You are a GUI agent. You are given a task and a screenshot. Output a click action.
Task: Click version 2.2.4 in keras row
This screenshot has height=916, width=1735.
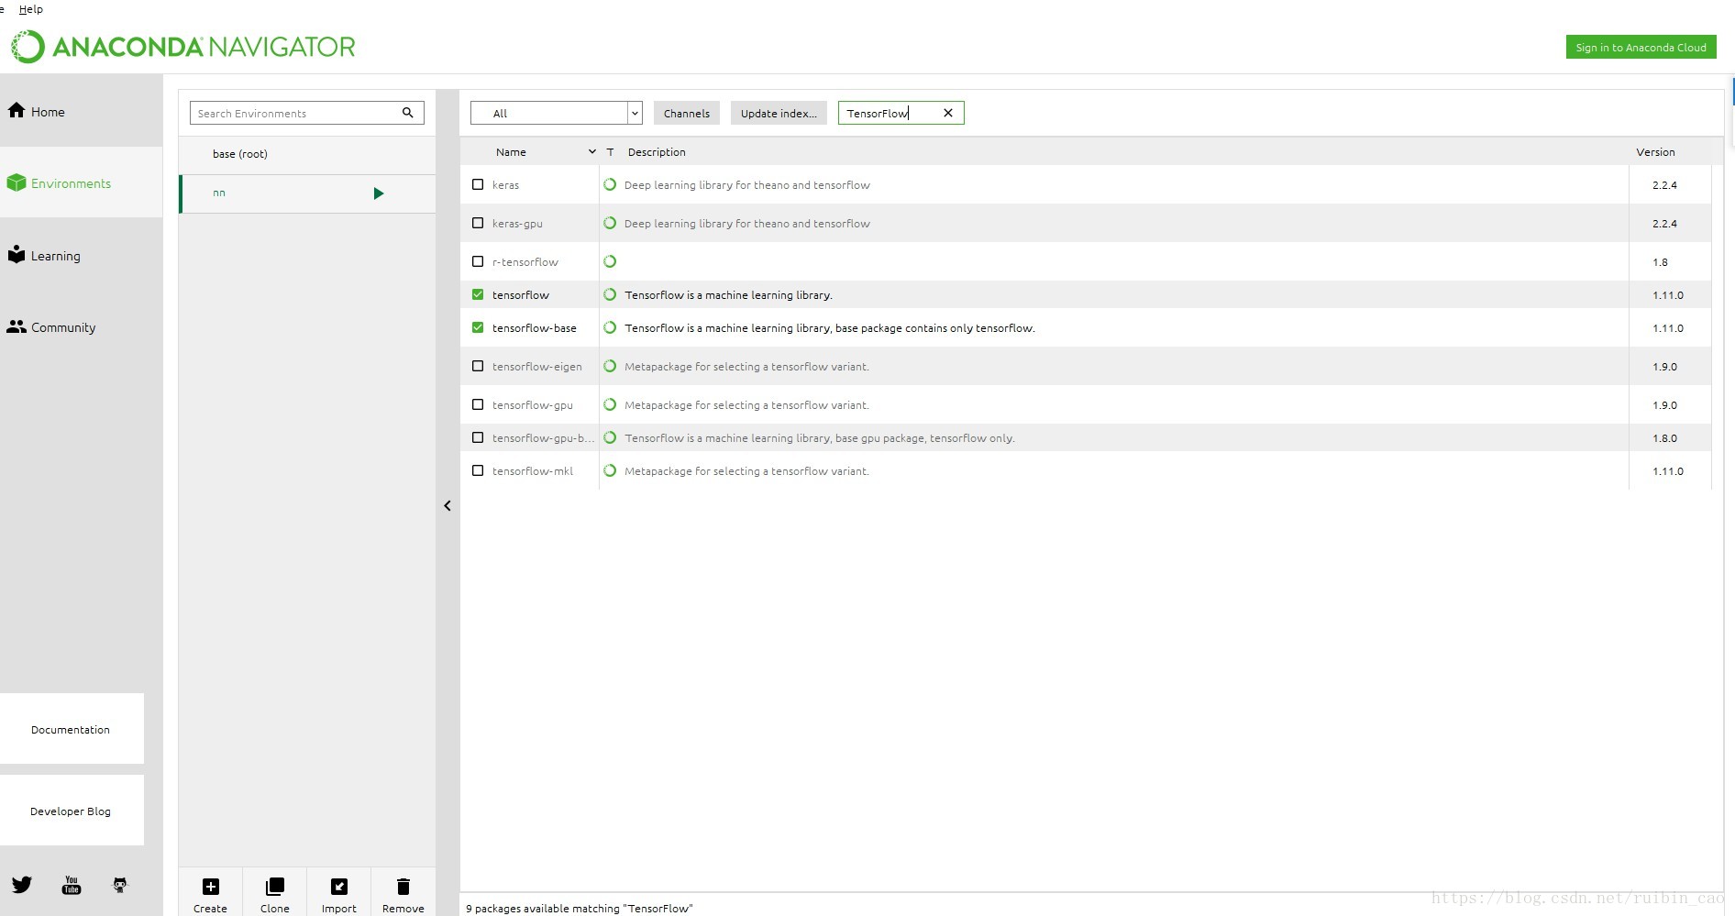tap(1664, 185)
